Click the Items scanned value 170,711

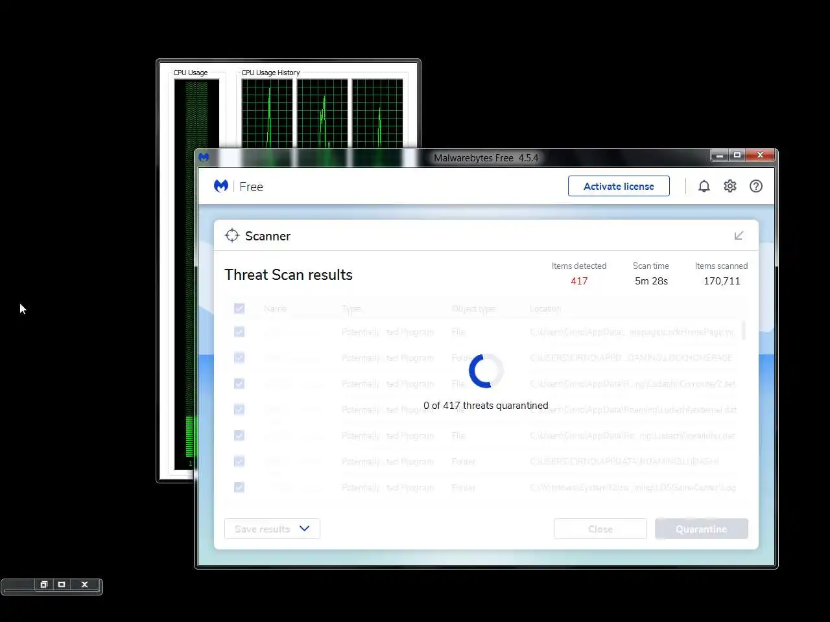coord(722,281)
